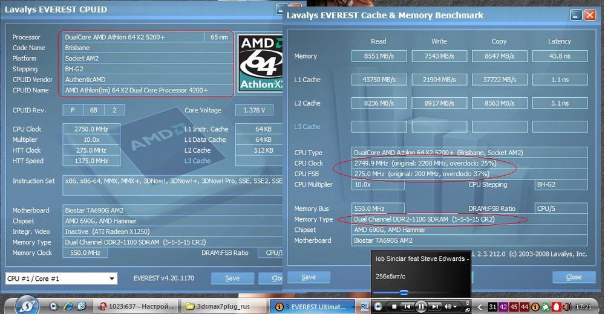Click the Memory Read cell 8551 MB/s

(x=379, y=56)
